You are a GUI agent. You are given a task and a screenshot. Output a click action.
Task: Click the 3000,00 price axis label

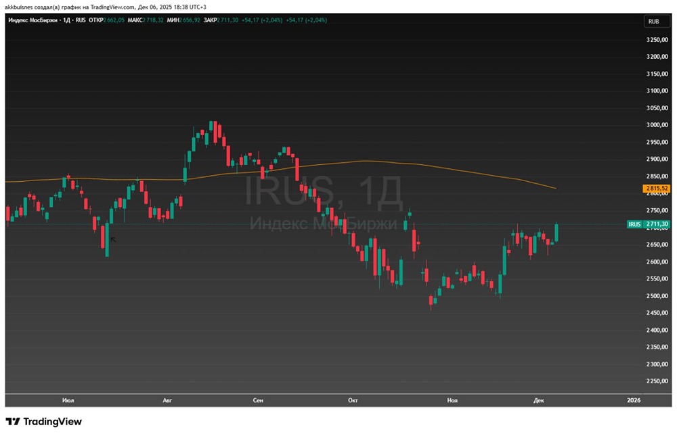[657, 124]
